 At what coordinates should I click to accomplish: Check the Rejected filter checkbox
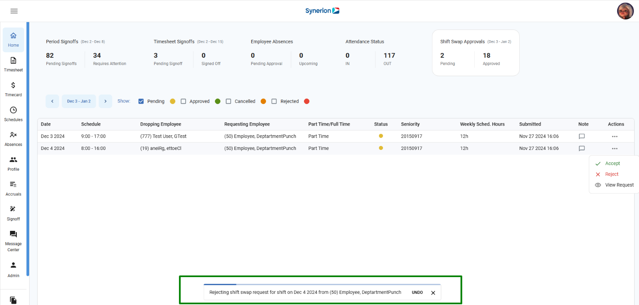pyautogui.click(x=274, y=101)
